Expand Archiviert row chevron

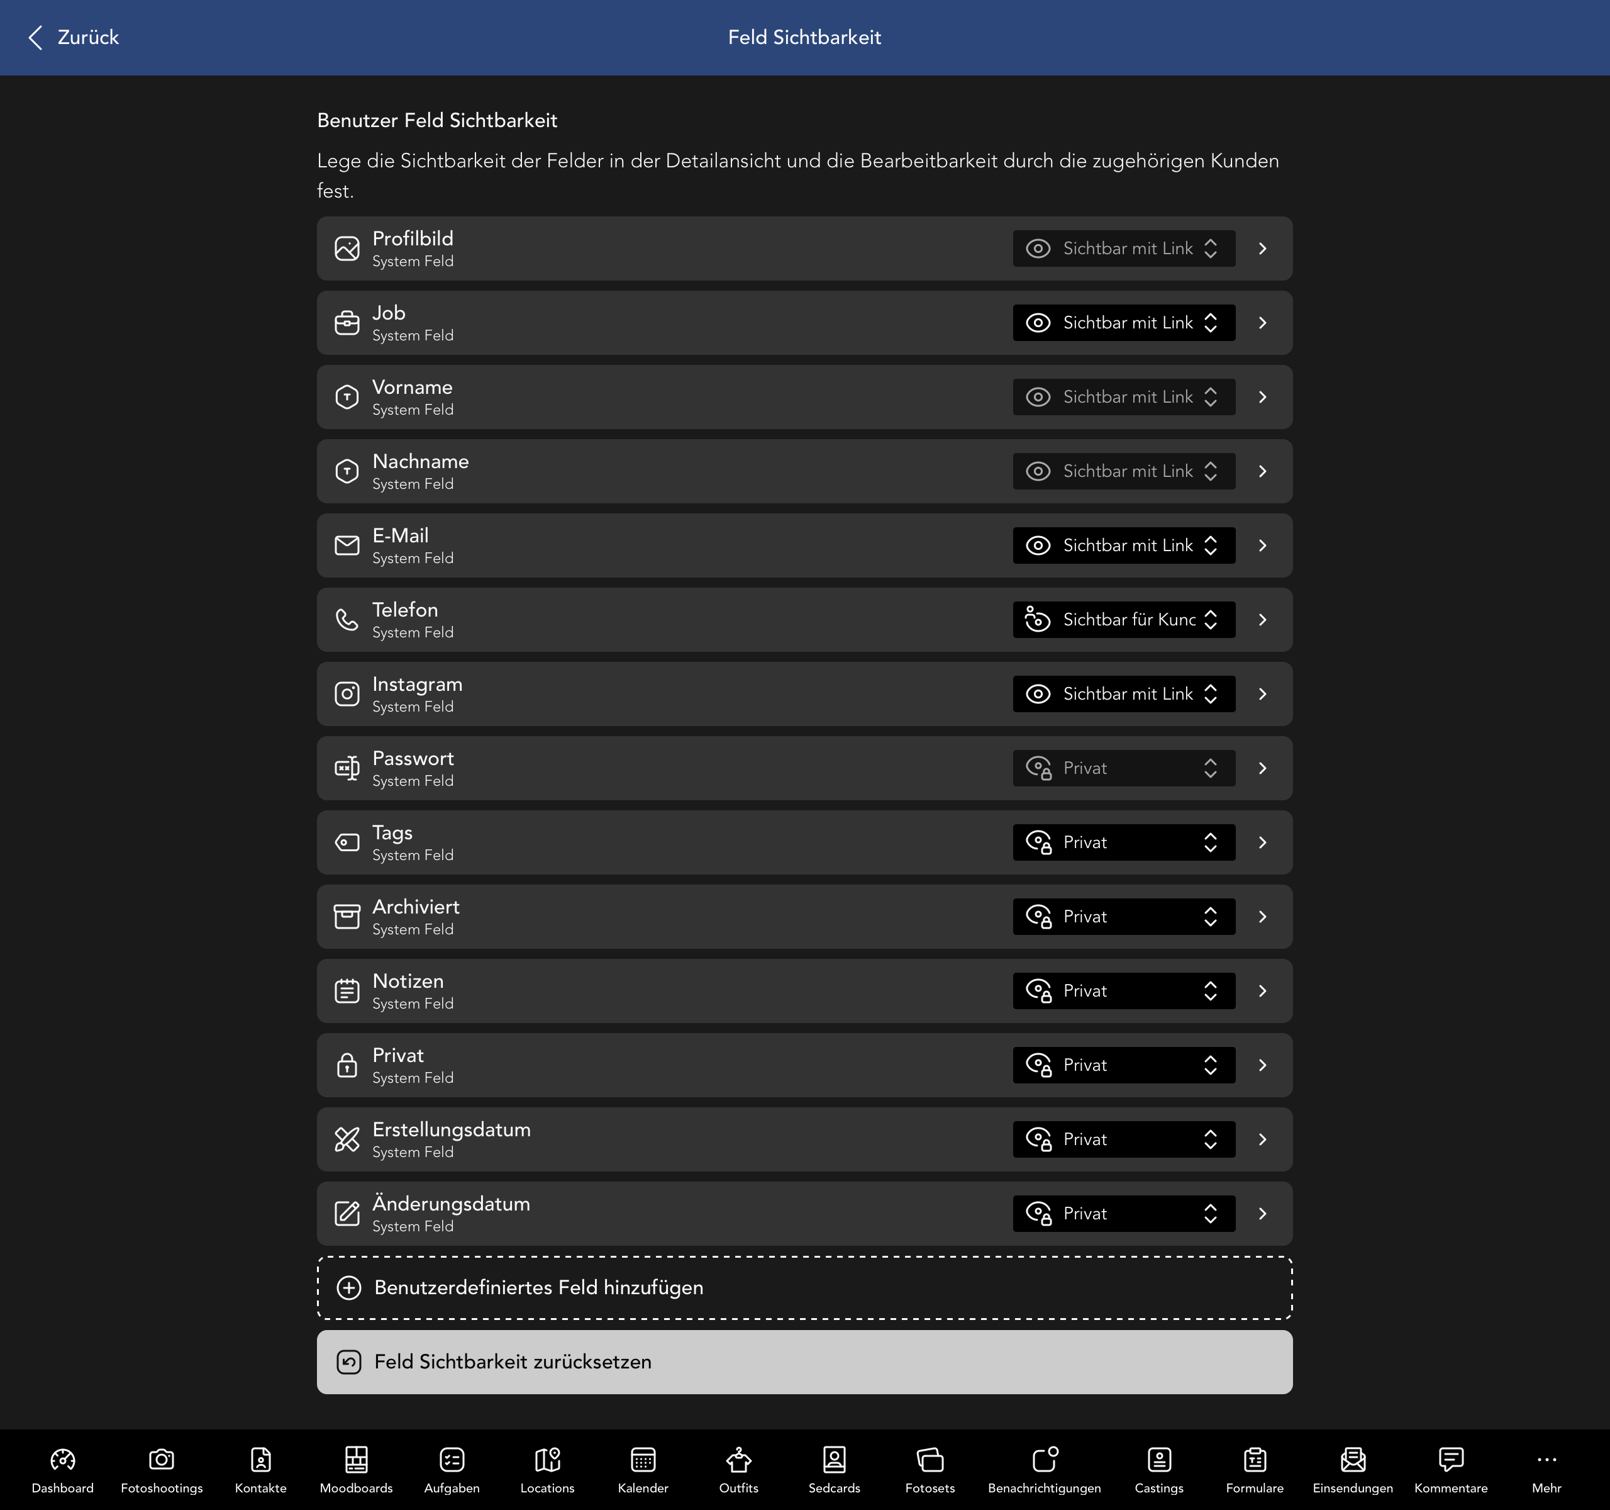(1262, 916)
